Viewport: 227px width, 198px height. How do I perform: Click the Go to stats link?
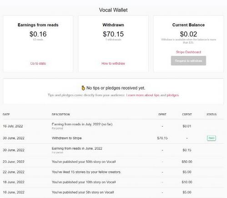[x=38, y=63]
